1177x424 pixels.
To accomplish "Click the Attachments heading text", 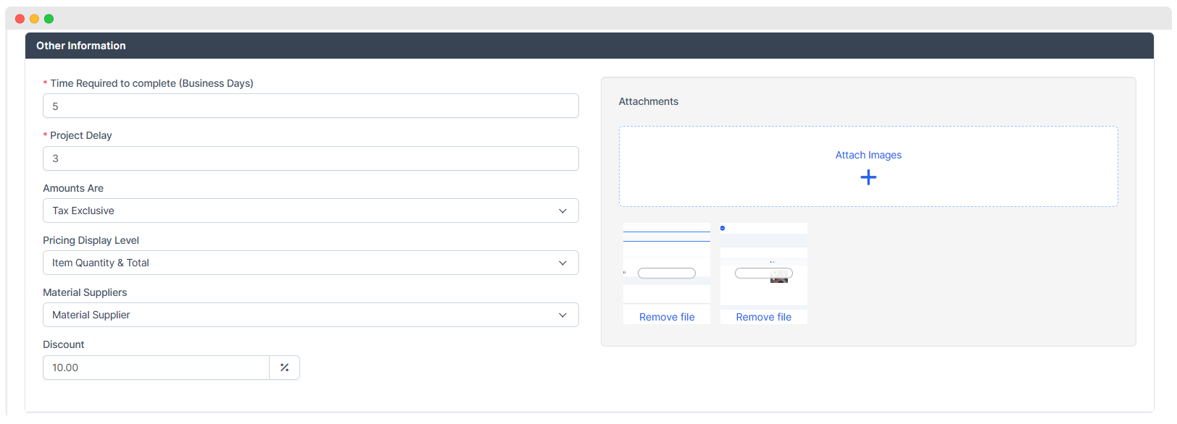I will coord(649,101).
